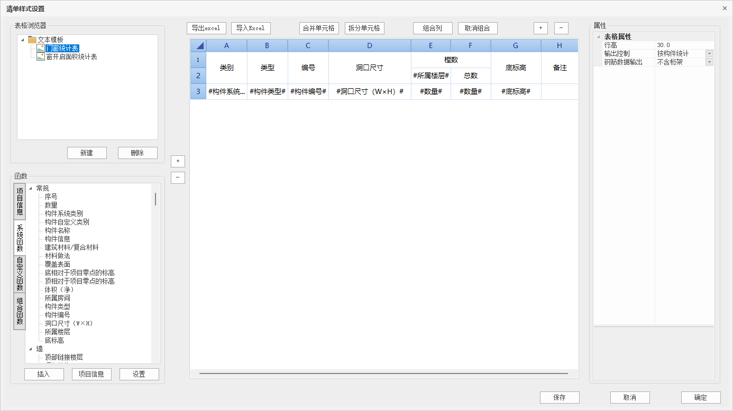Image resolution: width=733 pixels, height=411 pixels.
Task: Collapse the 文本模板 tree node
Action: tap(23, 40)
